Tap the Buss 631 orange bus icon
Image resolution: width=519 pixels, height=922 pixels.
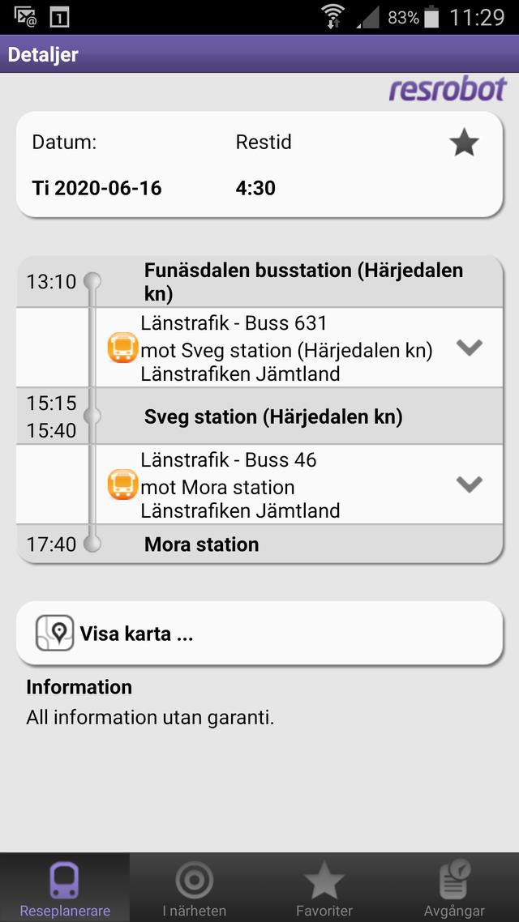[123, 348]
